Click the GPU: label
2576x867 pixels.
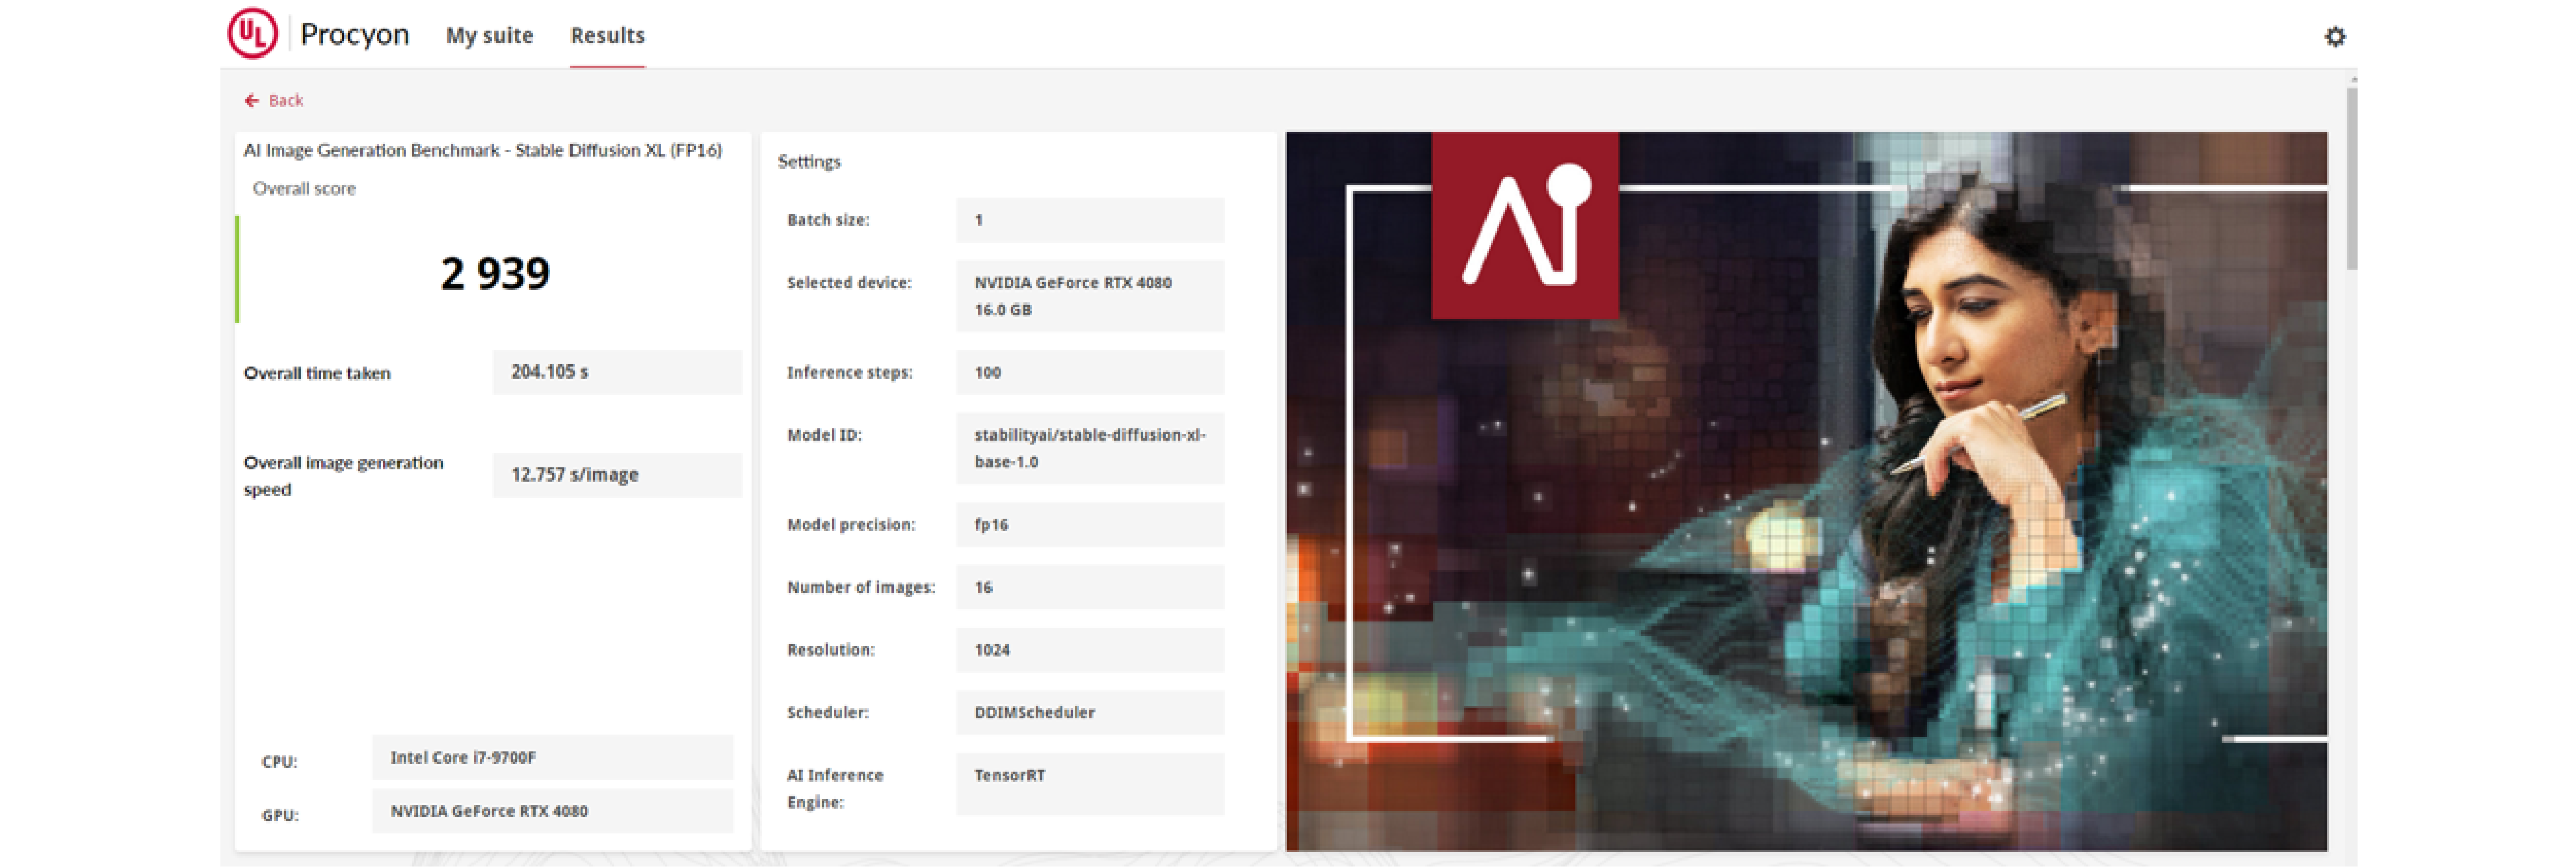(280, 816)
